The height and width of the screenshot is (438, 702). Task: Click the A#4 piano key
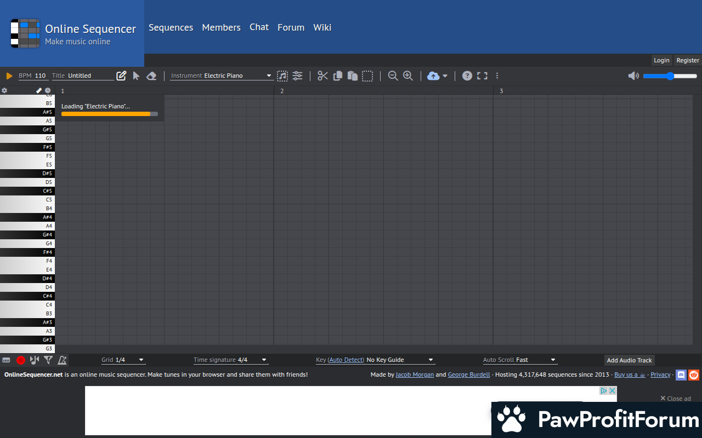pyautogui.click(x=27, y=217)
